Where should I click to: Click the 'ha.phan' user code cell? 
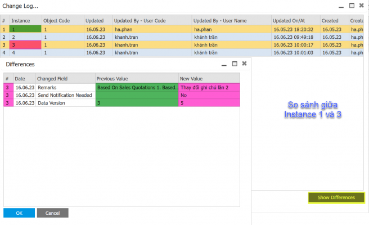152,29
